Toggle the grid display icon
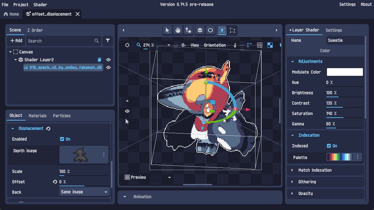 pyautogui.click(x=260, y=45)
